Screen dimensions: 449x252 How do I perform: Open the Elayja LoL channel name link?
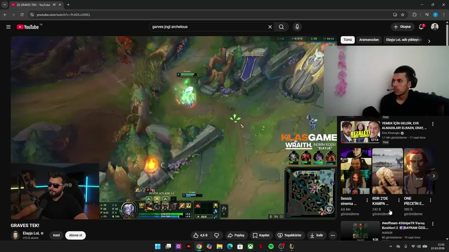(x=31, y=233)
